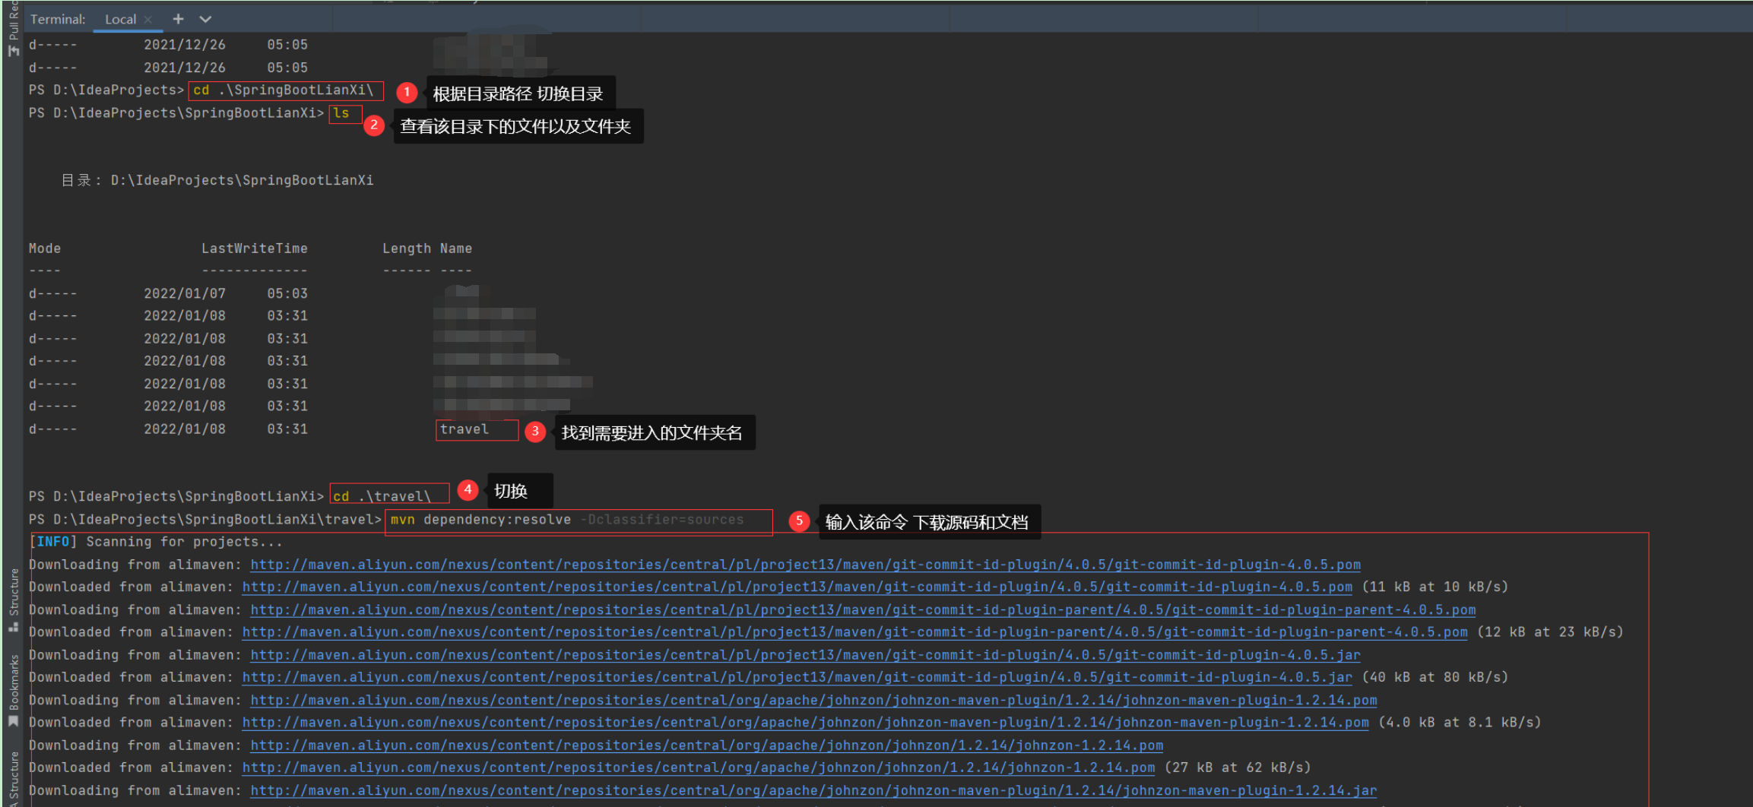Click the '2022/01/07' date entry
Image resolution: width=1753 pixels, height=807 pixels.
tap(185, 293)
